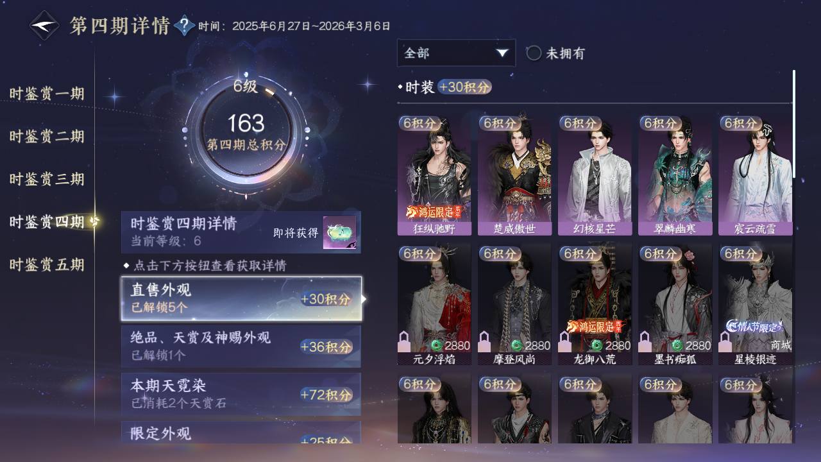Switch to 时鉴赏一期 tab
The image size is (821, 462).
(47, 94)
